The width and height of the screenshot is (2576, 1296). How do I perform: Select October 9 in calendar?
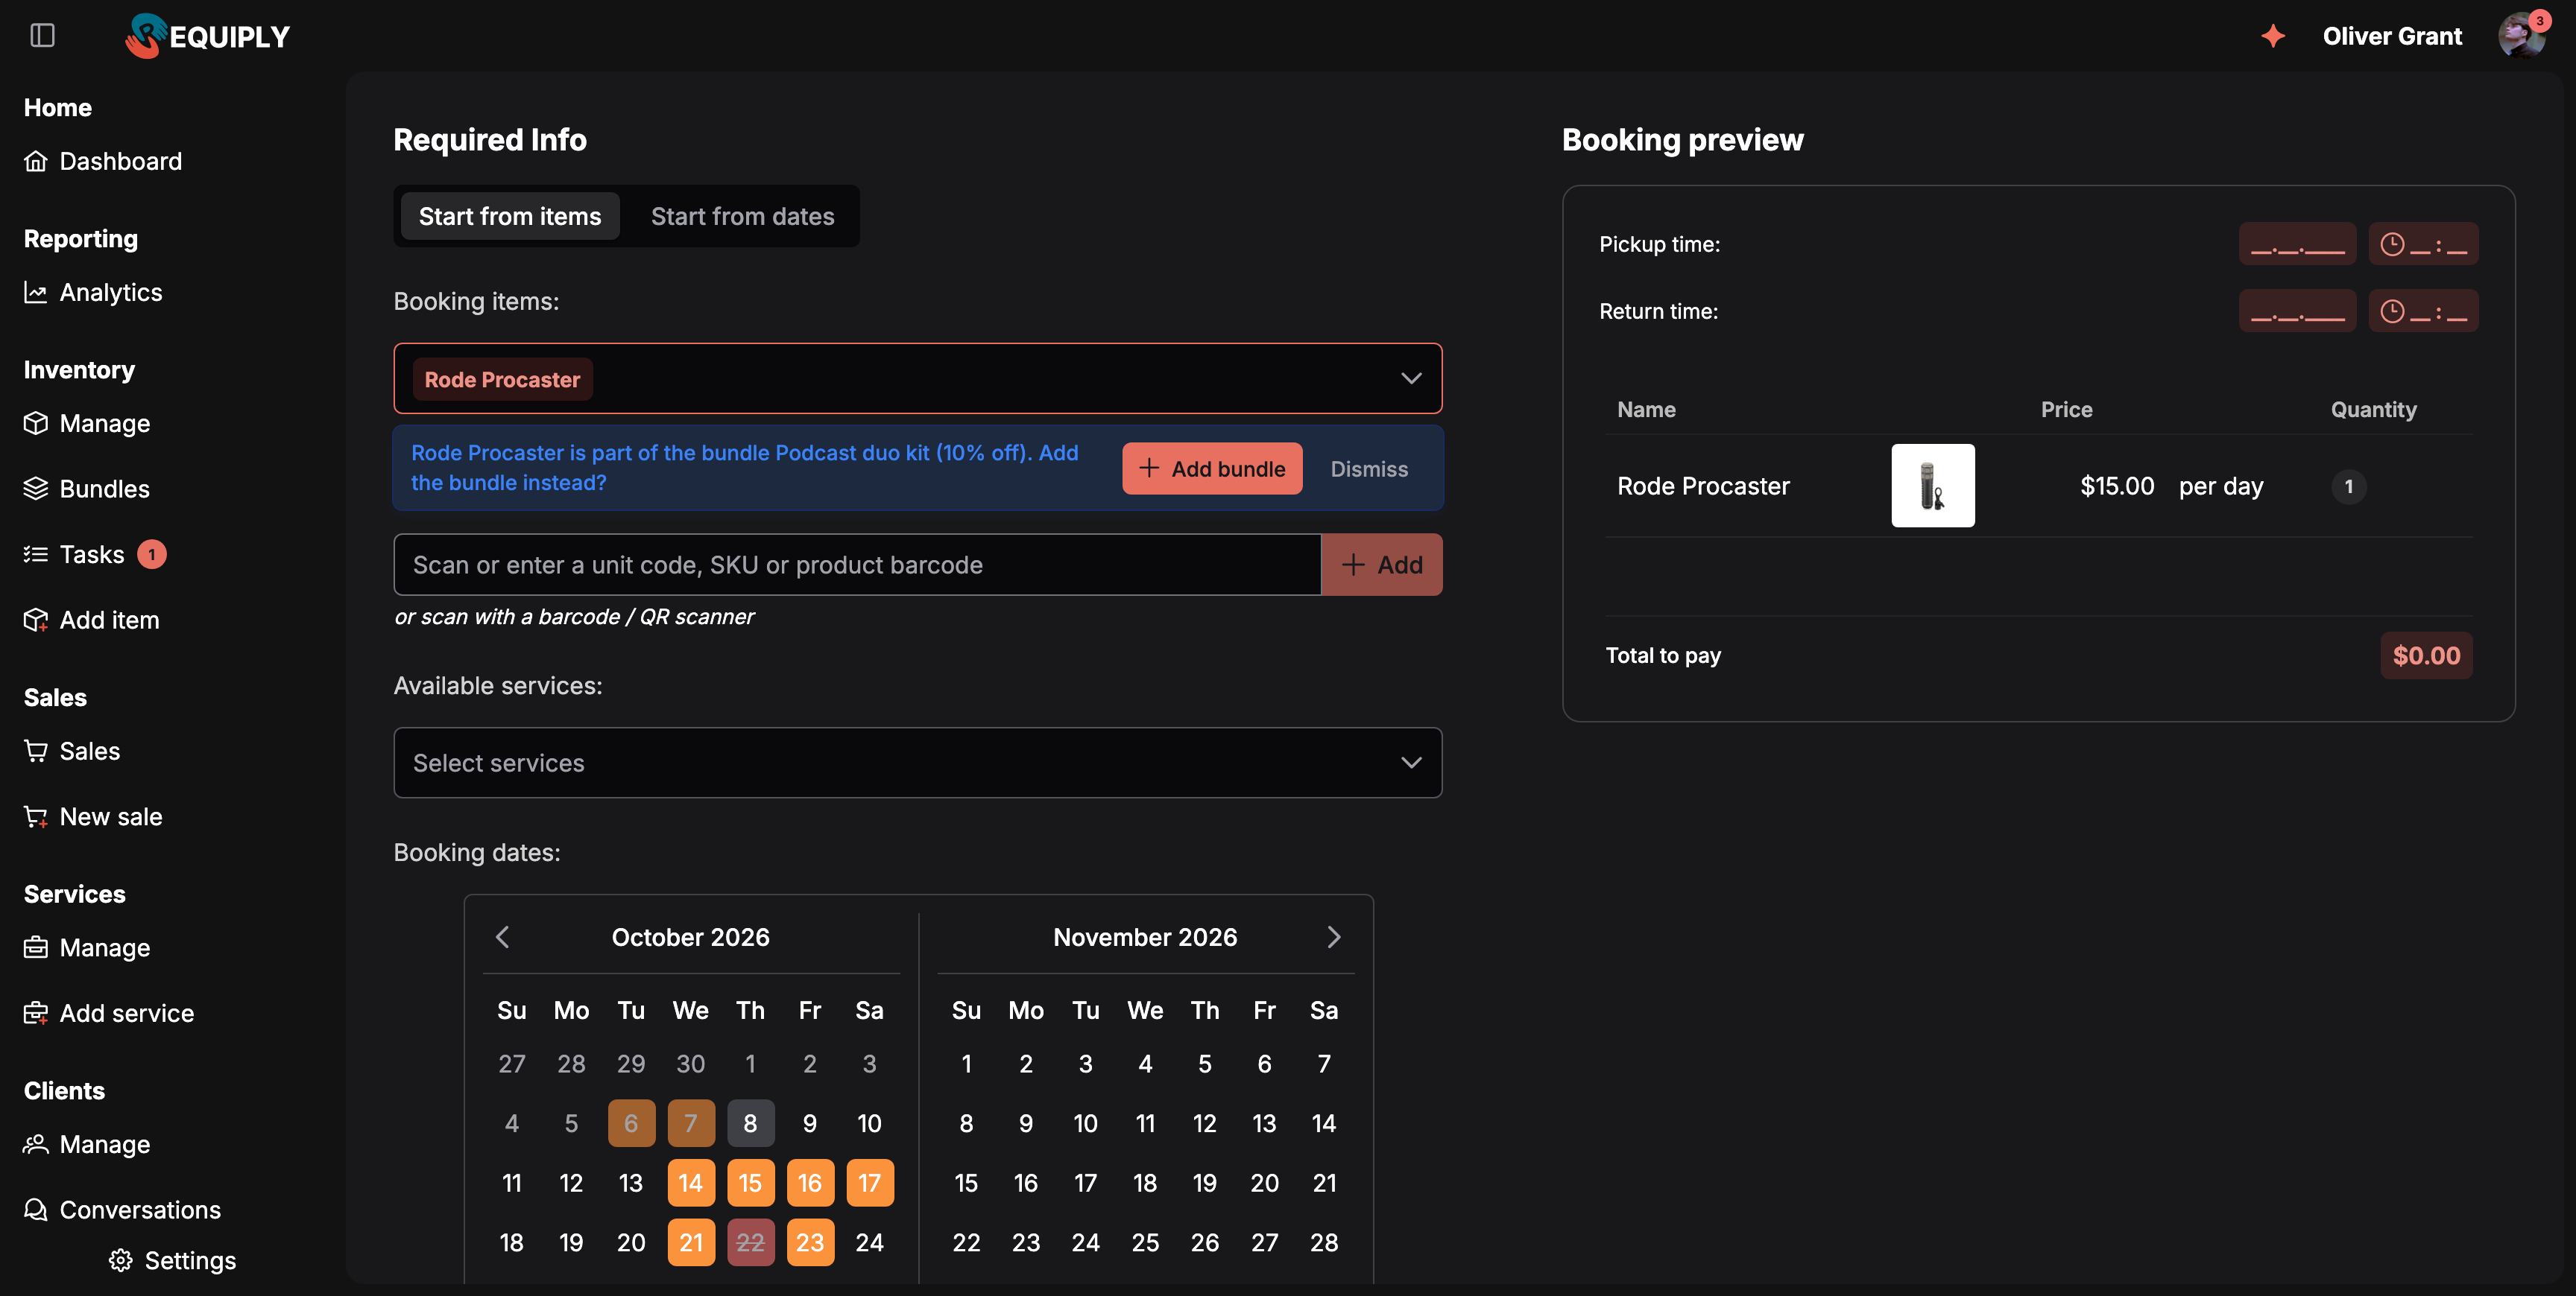[810, 1123]
